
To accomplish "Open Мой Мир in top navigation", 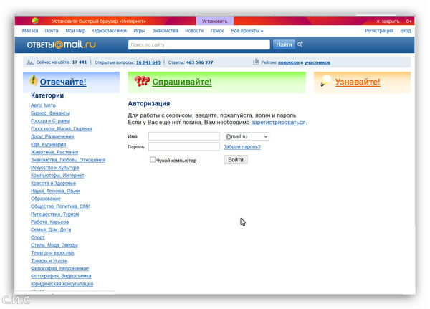I will pyautogui.click(x=75, y=31).
